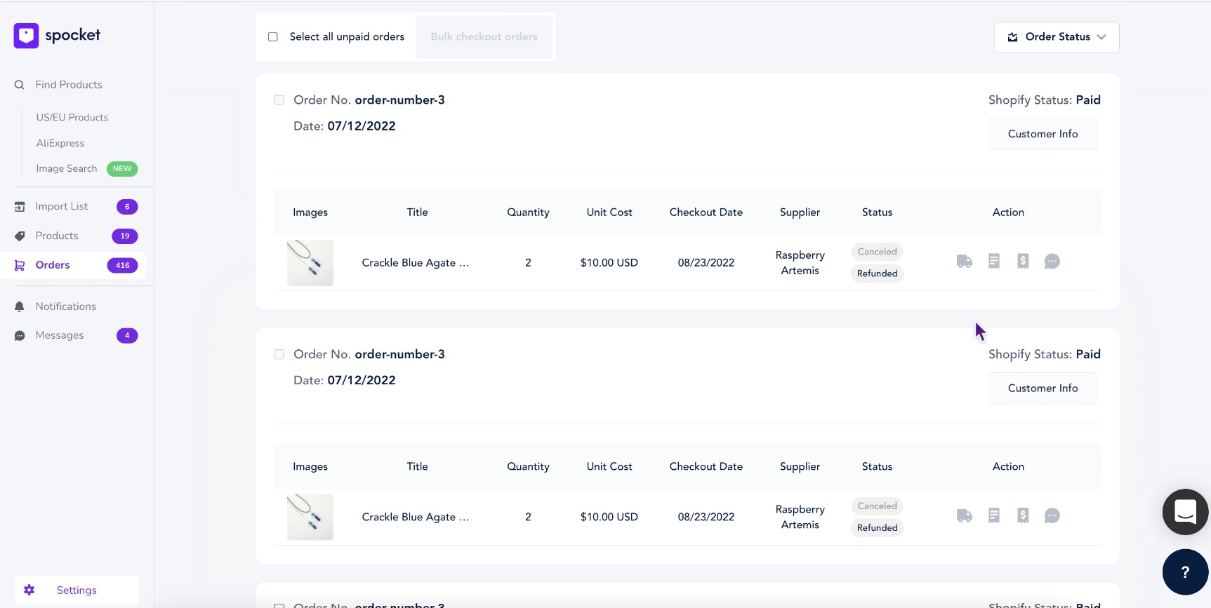Click the Import List sidebar icon
The image size is (1211, 608).
pyautogui.click(x=20, y=207)
